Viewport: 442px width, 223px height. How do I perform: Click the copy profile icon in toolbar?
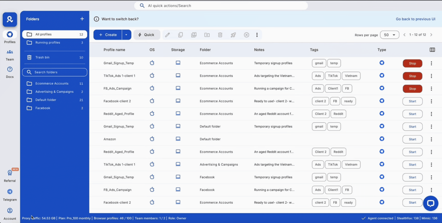coord(181,35)
